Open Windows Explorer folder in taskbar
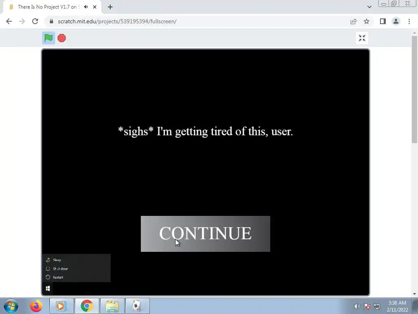This screenshot has height=314, width=418. [112, 306]
